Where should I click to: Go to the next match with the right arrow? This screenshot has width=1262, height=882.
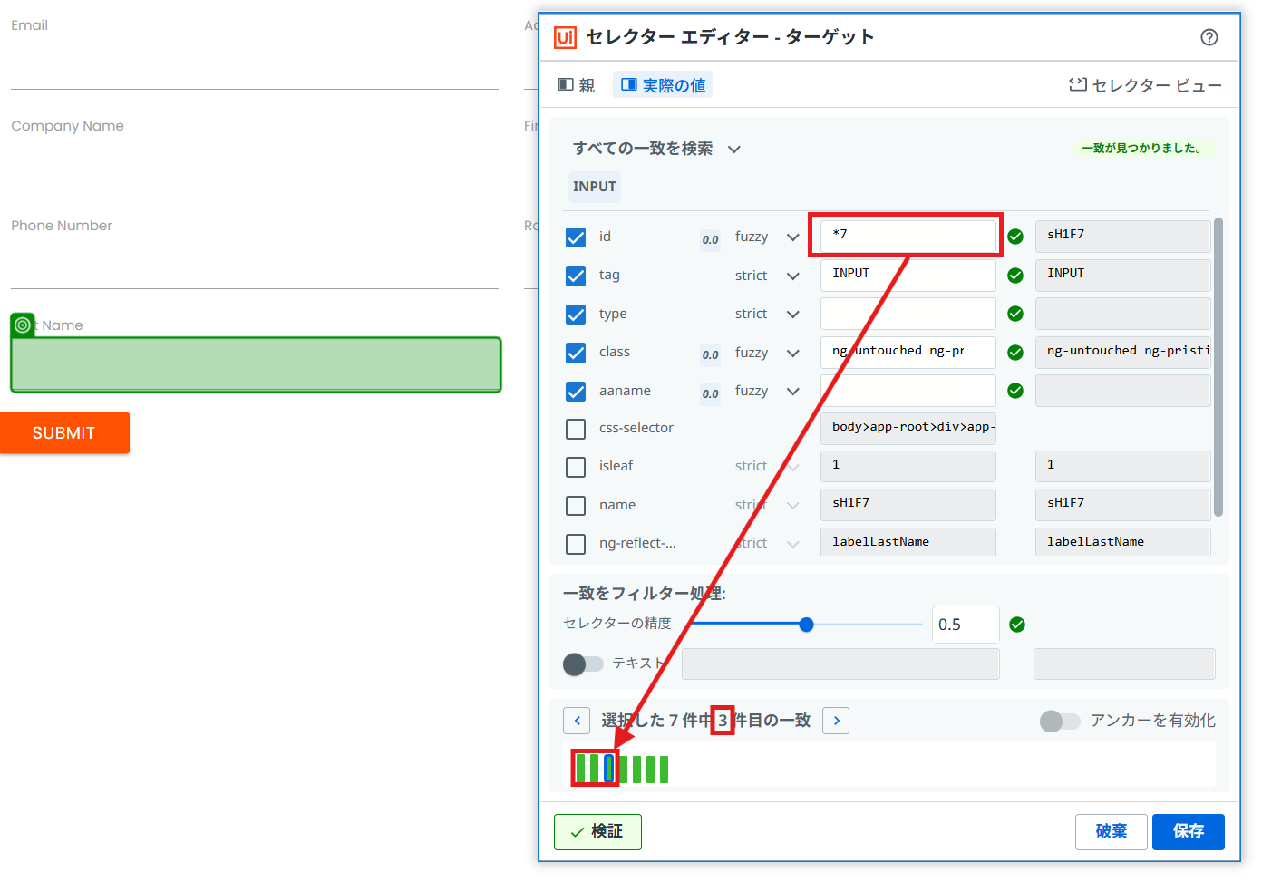[x=836, y=721]
